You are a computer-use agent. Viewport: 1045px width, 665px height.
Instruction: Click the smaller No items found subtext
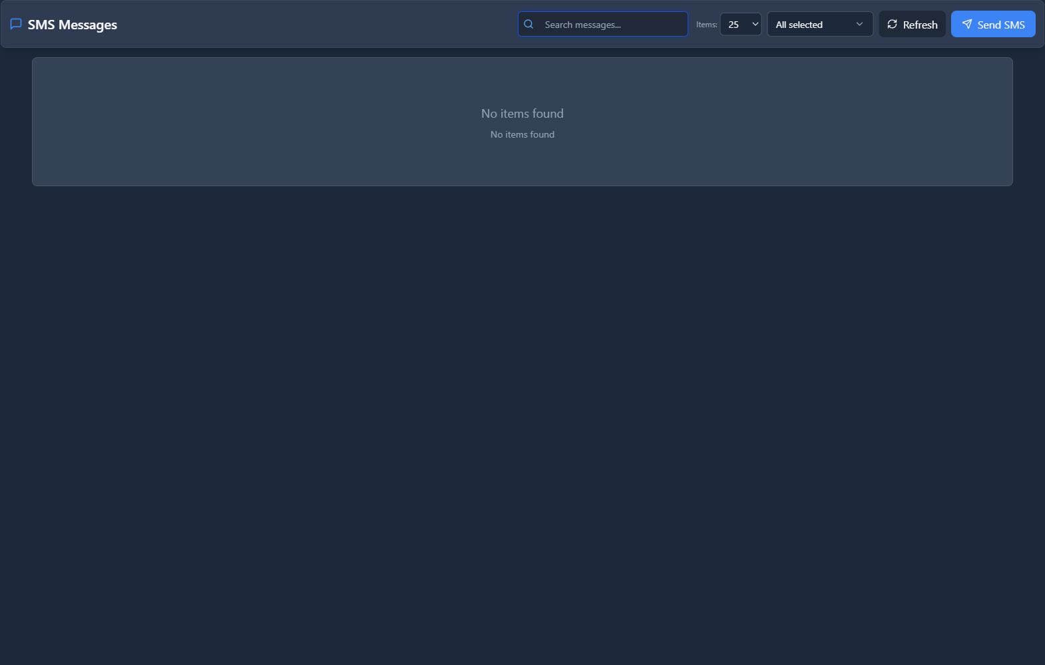pos(522,134)
